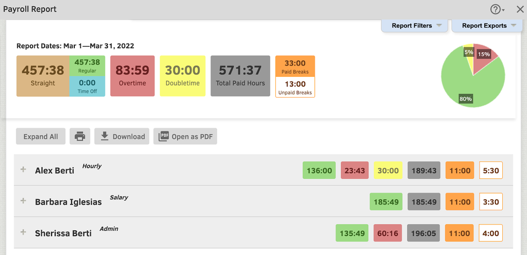Click the PDF icon in Open as PDF
Image resolution: width=527 pixels, height=255 pixels.
click(164, 137)
